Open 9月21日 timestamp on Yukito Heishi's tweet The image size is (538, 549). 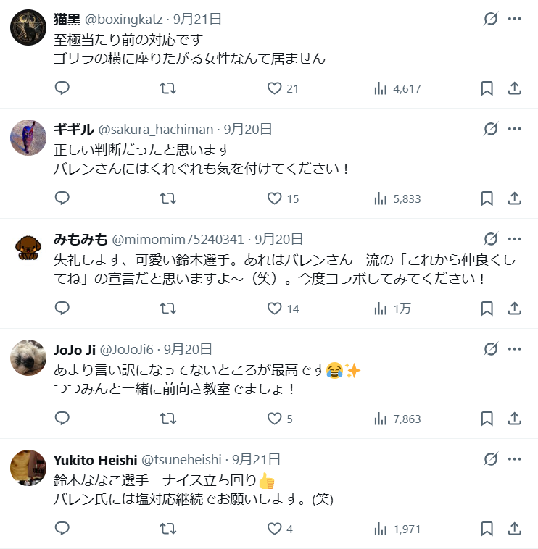[x=256, y=459]
